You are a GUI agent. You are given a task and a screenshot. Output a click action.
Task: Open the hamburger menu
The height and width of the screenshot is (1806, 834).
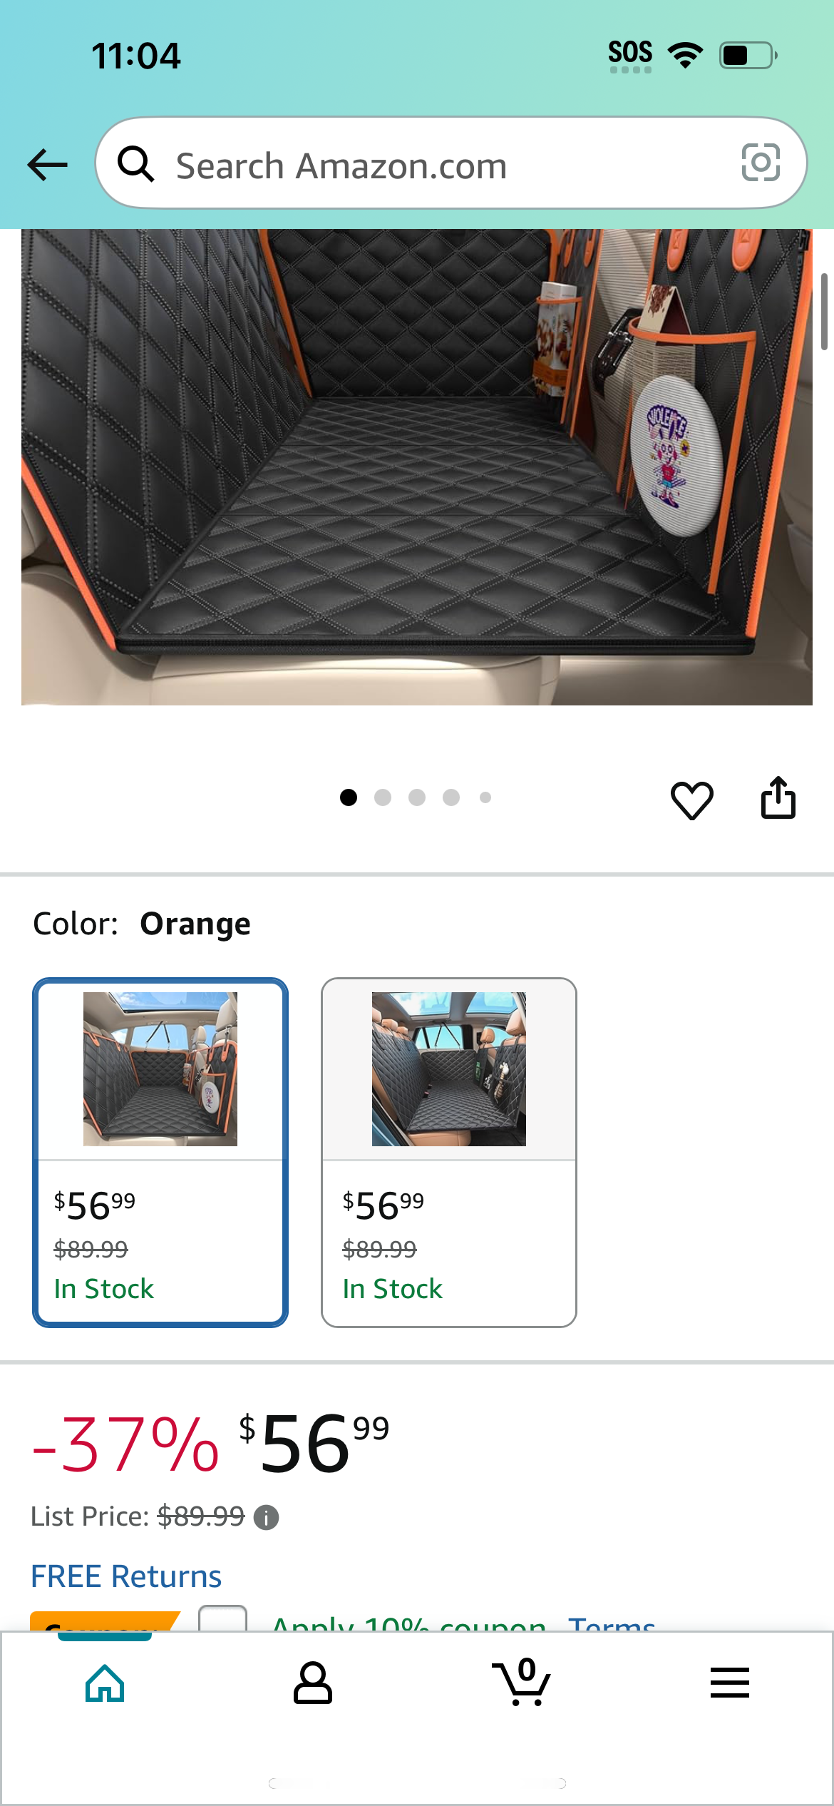coord(729,1683)
